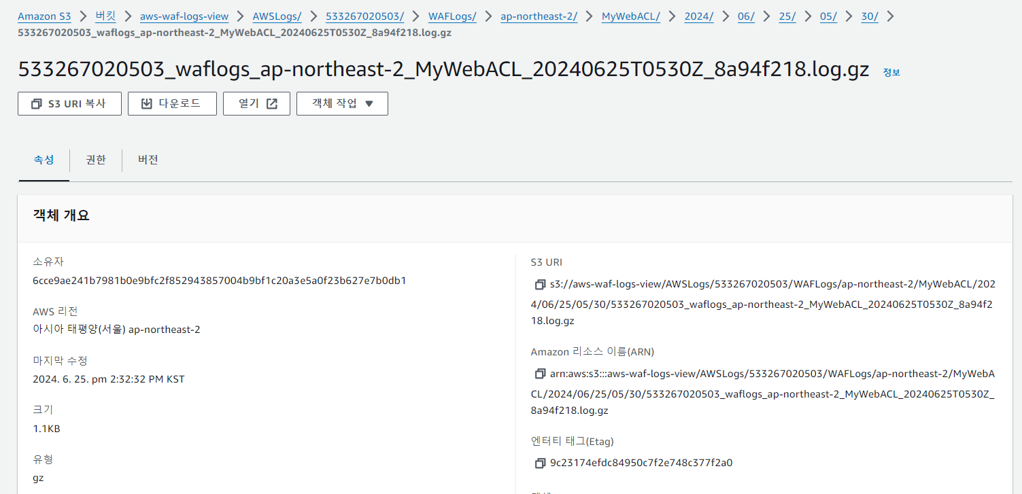The width and height of the screenshot is (1022, 494).
Task: Copy the Etag value icon
Action: click(541, 463)
